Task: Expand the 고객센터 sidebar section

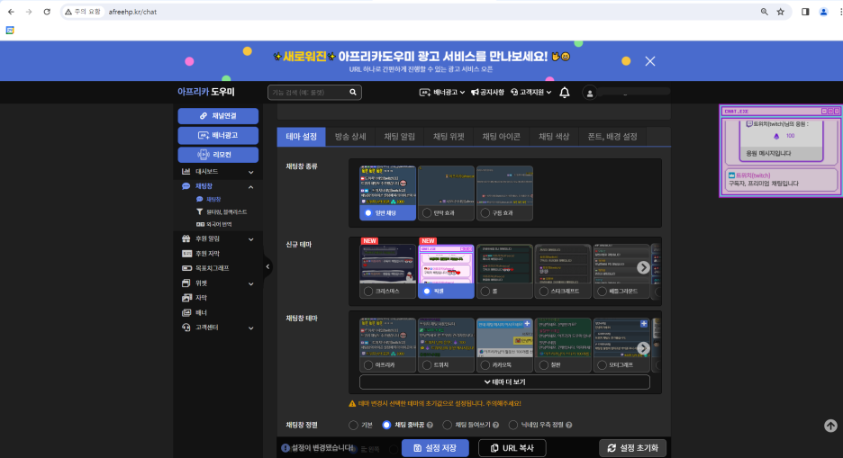Action: (x=250, y=328)
